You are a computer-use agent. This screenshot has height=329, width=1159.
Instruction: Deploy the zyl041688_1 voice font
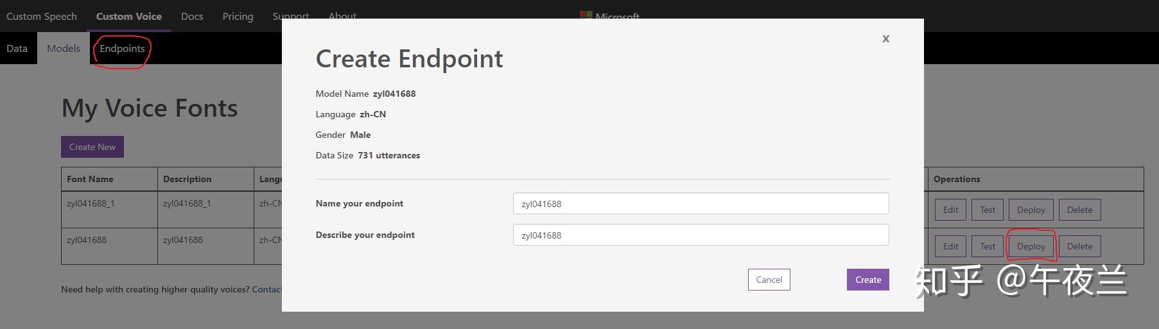1031,210
